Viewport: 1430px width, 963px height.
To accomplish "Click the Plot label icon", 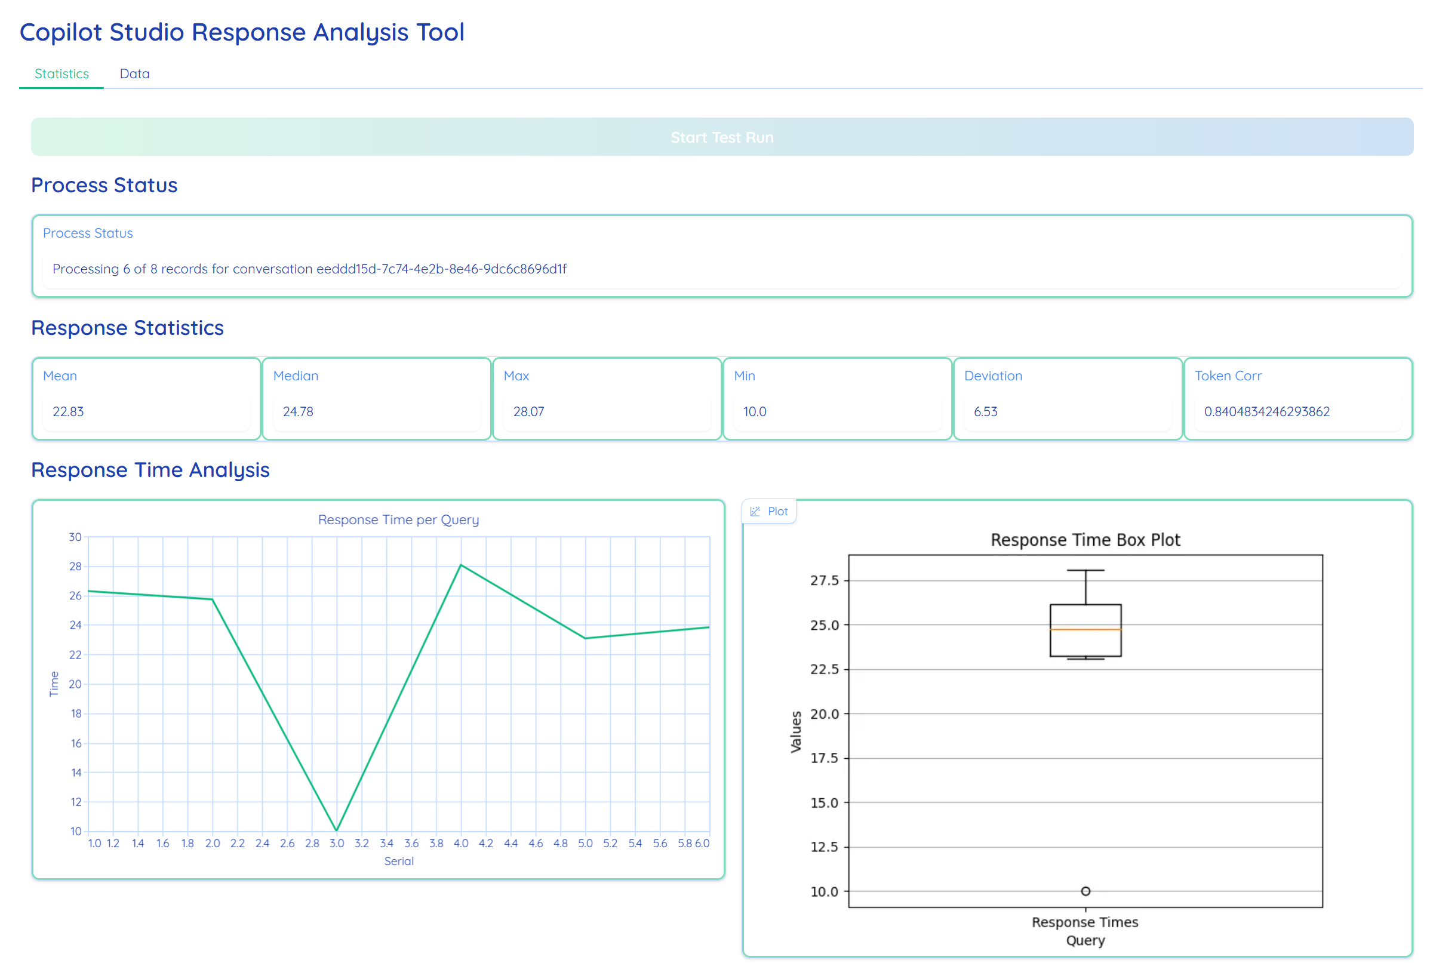I will (x=755, y=511).
